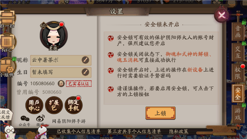Tap the NFC barcode icon

(7, 43)
